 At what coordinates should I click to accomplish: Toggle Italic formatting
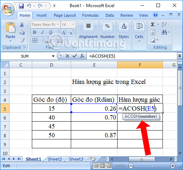(x=42, y=32)
